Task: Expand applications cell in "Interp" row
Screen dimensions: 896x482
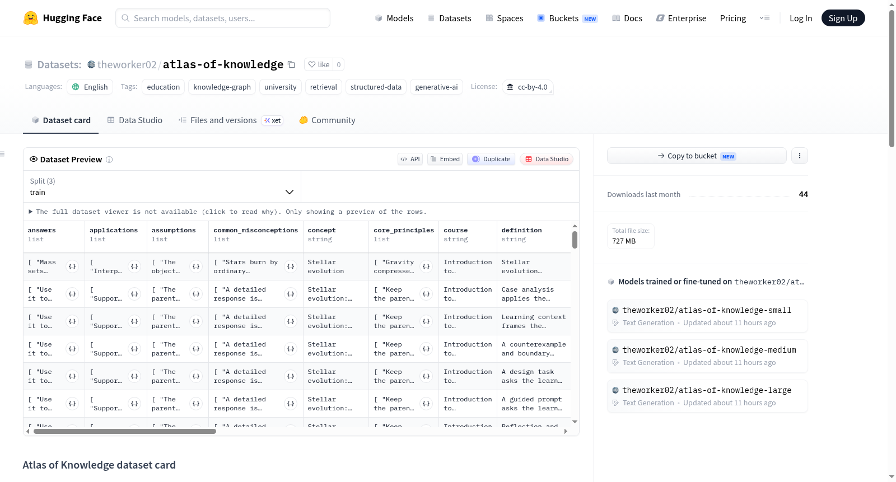Action: (134, 266)
